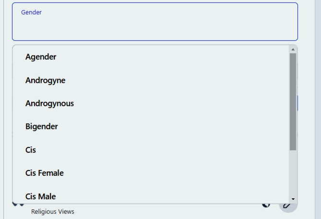This screenshot has width=321, height=219.
Task: Choose Cis from the gender options
Action: pyautogui.click(x=31, y=150)
